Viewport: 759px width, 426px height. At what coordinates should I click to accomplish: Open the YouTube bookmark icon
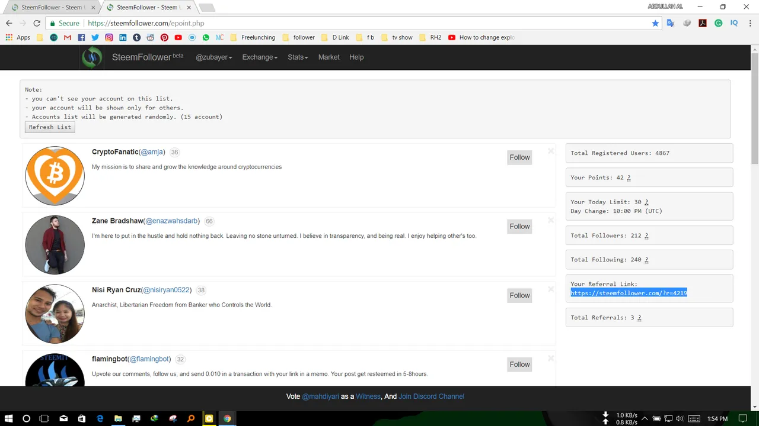pyautogui.click(x=178, y=37)
